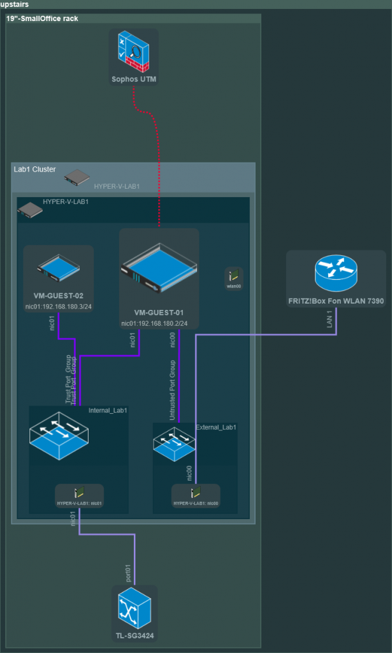Click the Untrusted Port Group link label

point(173,390)
